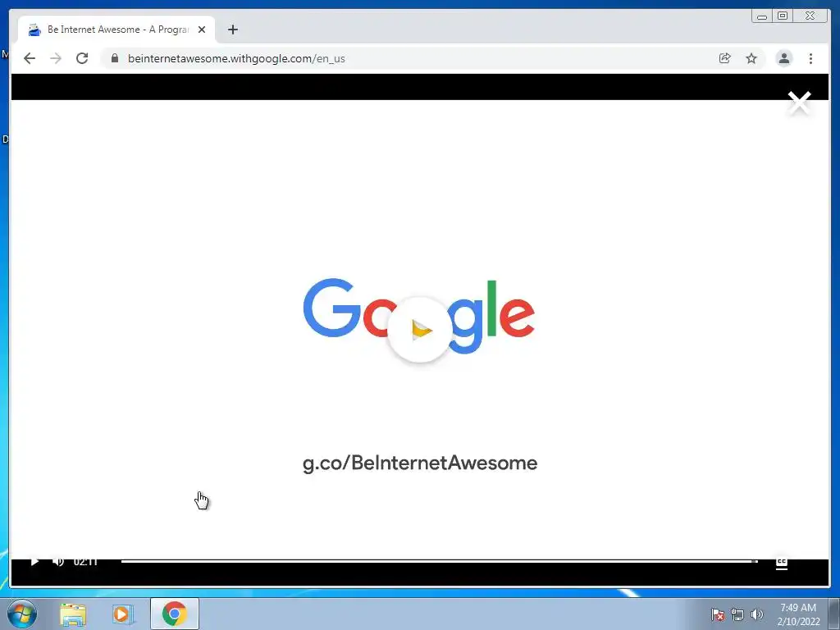
Task: Play the video with center button
Action: [419, 330]
